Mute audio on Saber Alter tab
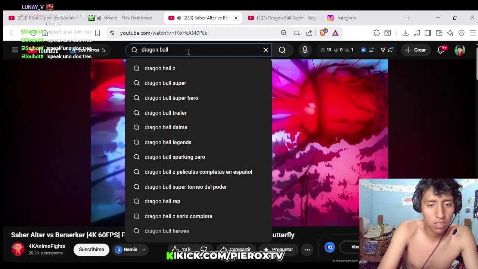 click(x=179, y=18)
